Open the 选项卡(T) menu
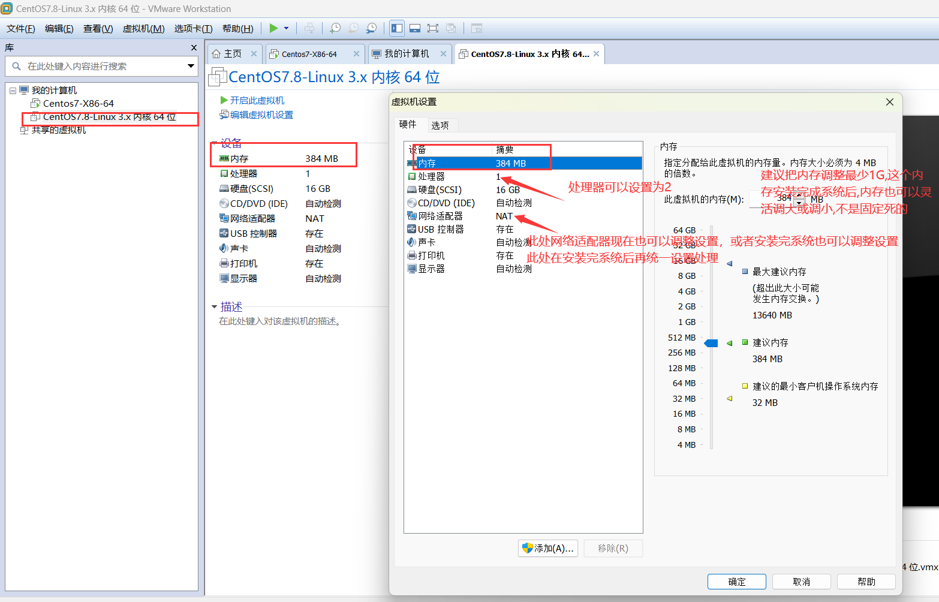Screen dimensions: 939x602 pos(193,29)
